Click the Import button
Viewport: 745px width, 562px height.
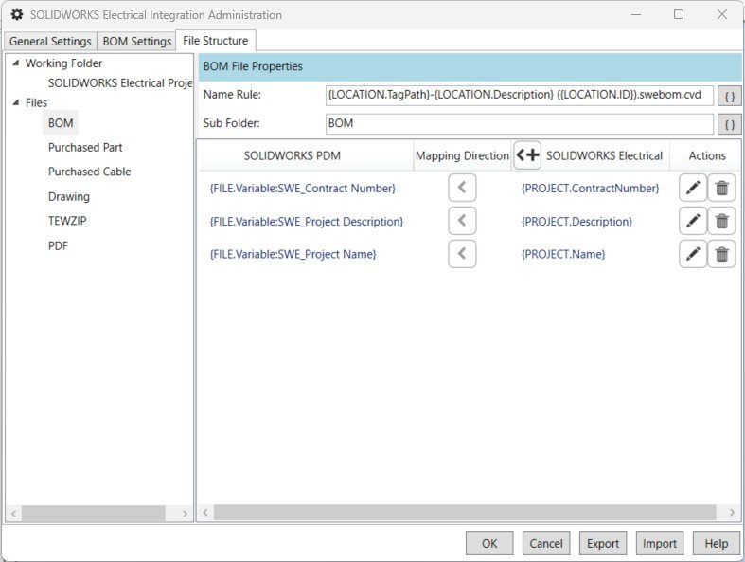[660, 543]
